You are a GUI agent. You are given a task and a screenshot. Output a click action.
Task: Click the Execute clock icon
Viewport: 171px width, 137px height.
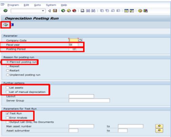click(x=5, y=25)
